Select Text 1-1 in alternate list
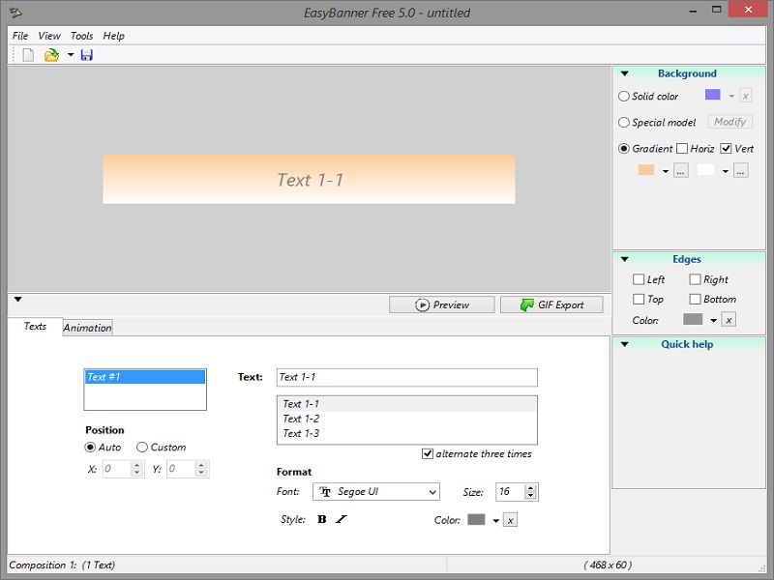774x580 pixels. click(x=406, y=404)
